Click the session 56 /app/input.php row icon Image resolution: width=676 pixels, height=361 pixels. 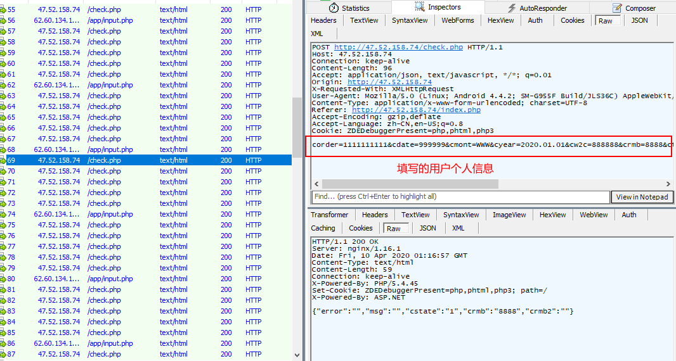[3, 20]
